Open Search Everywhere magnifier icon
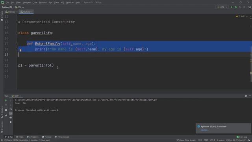Viewport: 252px width, 142px height. coord(250,7)
